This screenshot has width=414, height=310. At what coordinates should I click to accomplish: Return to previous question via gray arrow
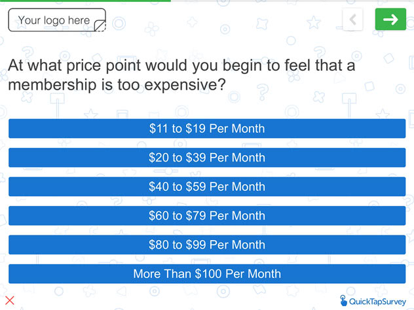[x=352, y=20]
